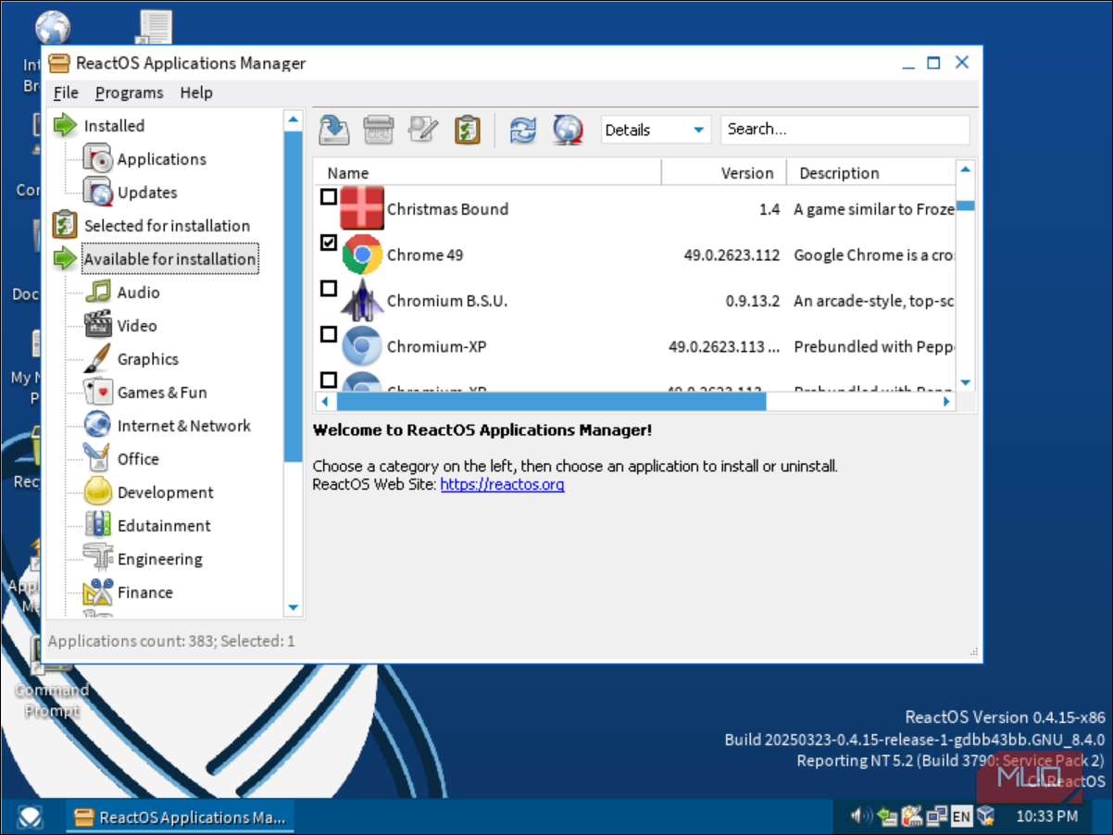Select the Internet & Network category
Image resolution: width=1113 pixels, height=835 pixels.
click(183, 426)
